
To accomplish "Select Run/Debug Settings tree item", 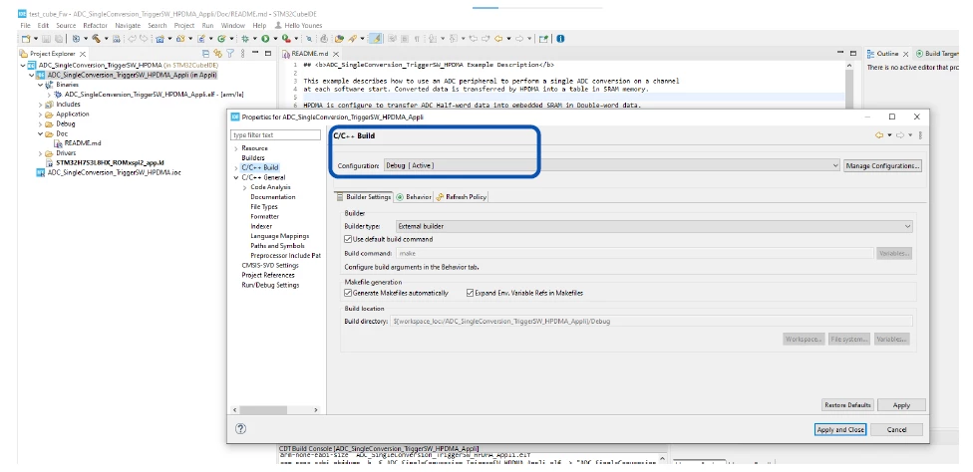I will 270,285.
